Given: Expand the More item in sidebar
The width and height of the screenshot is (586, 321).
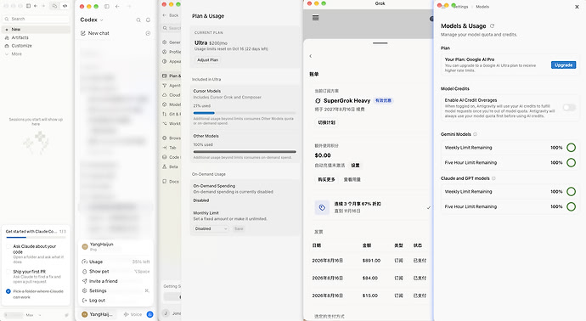Looking at the screenshot, I should click(16, 53).
